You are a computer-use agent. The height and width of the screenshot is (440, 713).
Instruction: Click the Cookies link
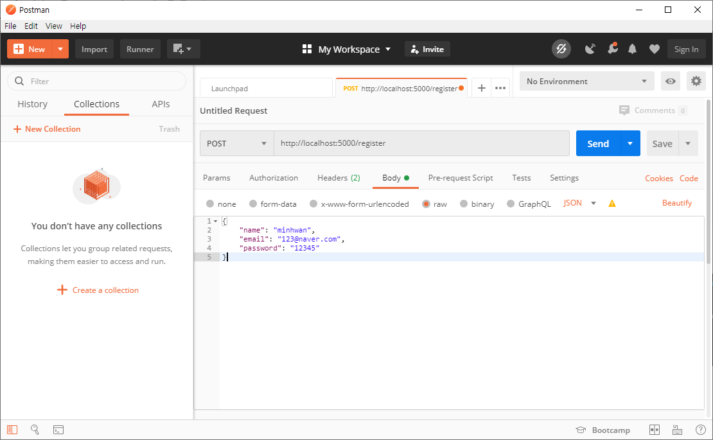[x=658, y=178]
